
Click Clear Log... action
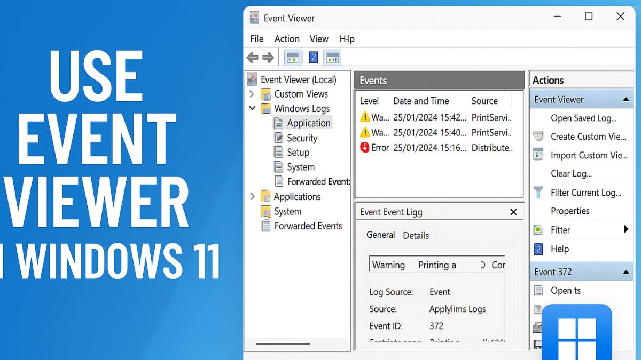(572, 173)
